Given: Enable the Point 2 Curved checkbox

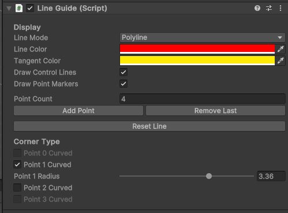Looking at the screenshot, I should 17,188.
